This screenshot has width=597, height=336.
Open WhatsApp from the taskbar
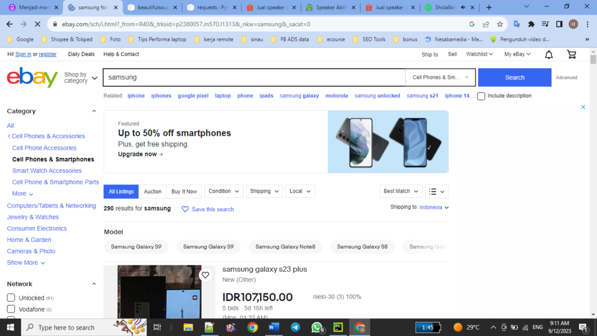tap(317, 327)
